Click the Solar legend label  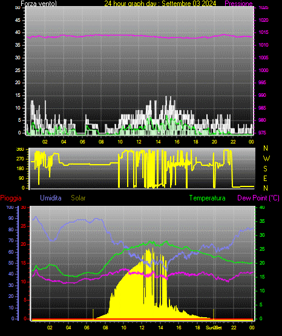pyautogui.click(x=78, y=198)
